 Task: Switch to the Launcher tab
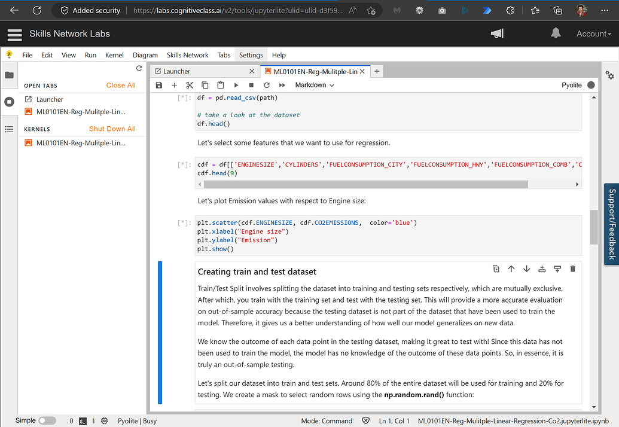[x=176, y=71]
